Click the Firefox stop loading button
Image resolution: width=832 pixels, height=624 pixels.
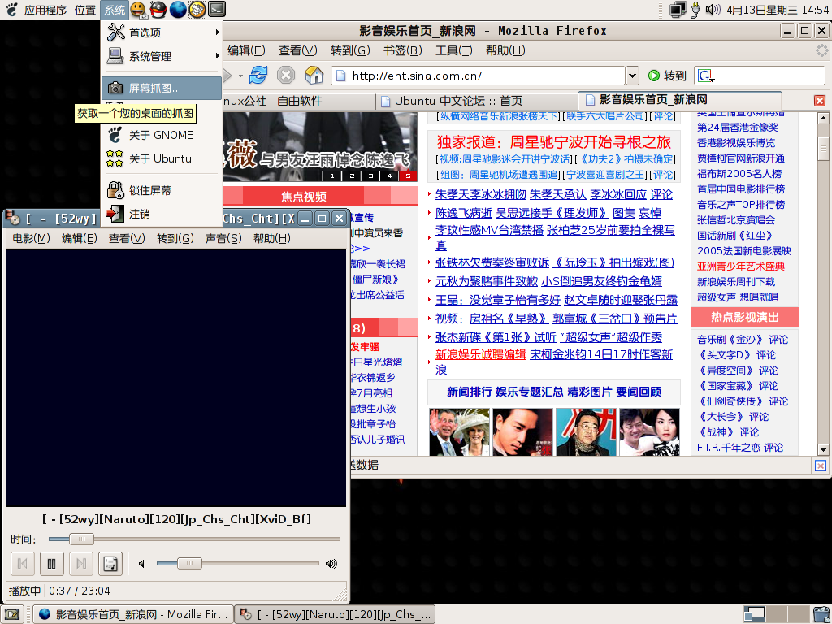coord(286,76)
